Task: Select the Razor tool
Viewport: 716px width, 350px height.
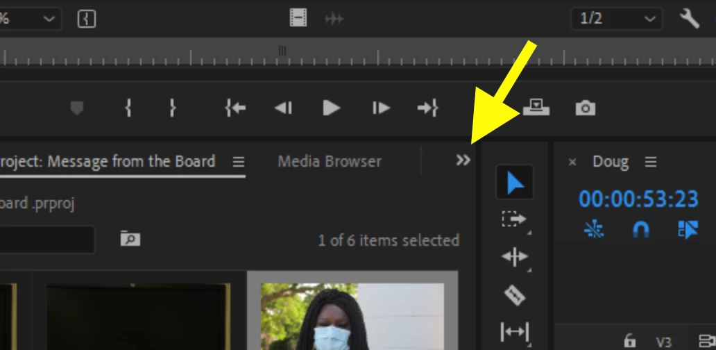Action: (x=515, y=295)
